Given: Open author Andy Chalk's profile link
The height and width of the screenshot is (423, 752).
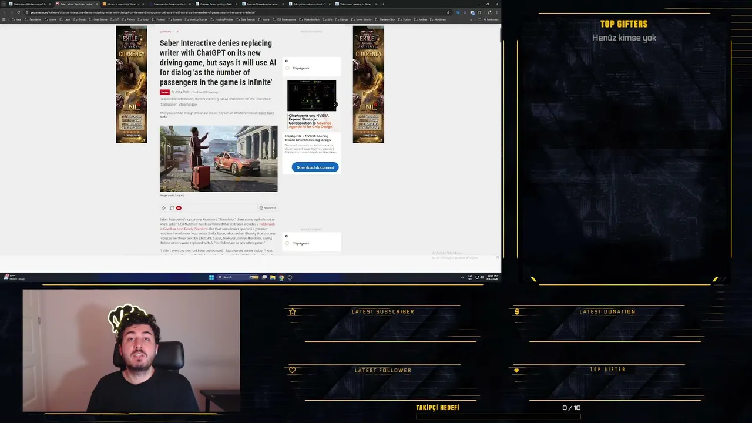Looking at the screenshot, I should 182,92.
